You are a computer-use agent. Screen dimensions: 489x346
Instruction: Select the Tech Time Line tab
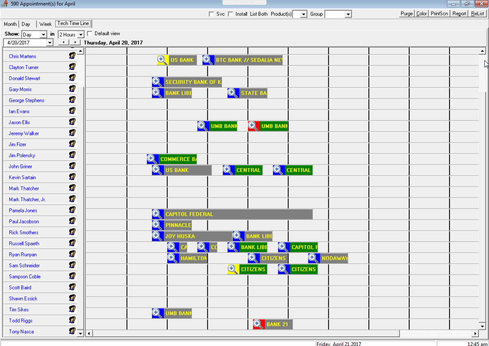(x=73, y=24)
